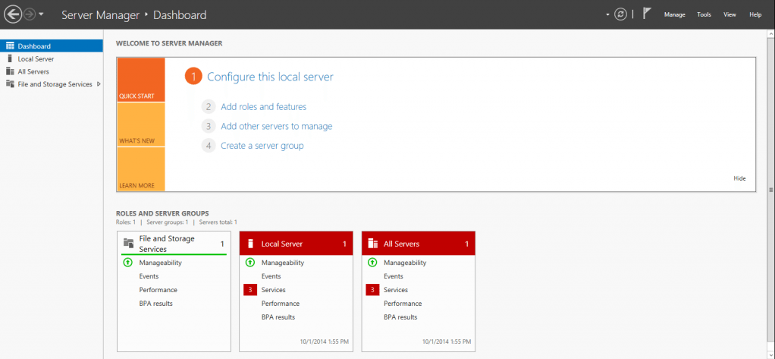Click Create a server group link
This screenshot has width=775, height=359.
pos(262,146)
